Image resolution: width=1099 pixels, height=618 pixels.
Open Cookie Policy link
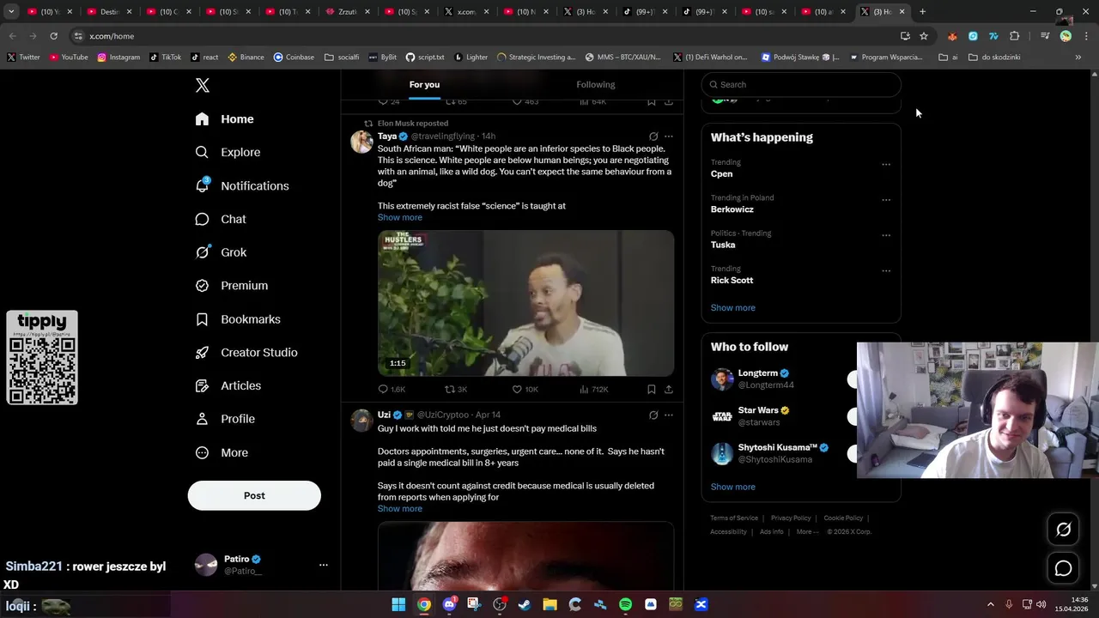point(843,518)
